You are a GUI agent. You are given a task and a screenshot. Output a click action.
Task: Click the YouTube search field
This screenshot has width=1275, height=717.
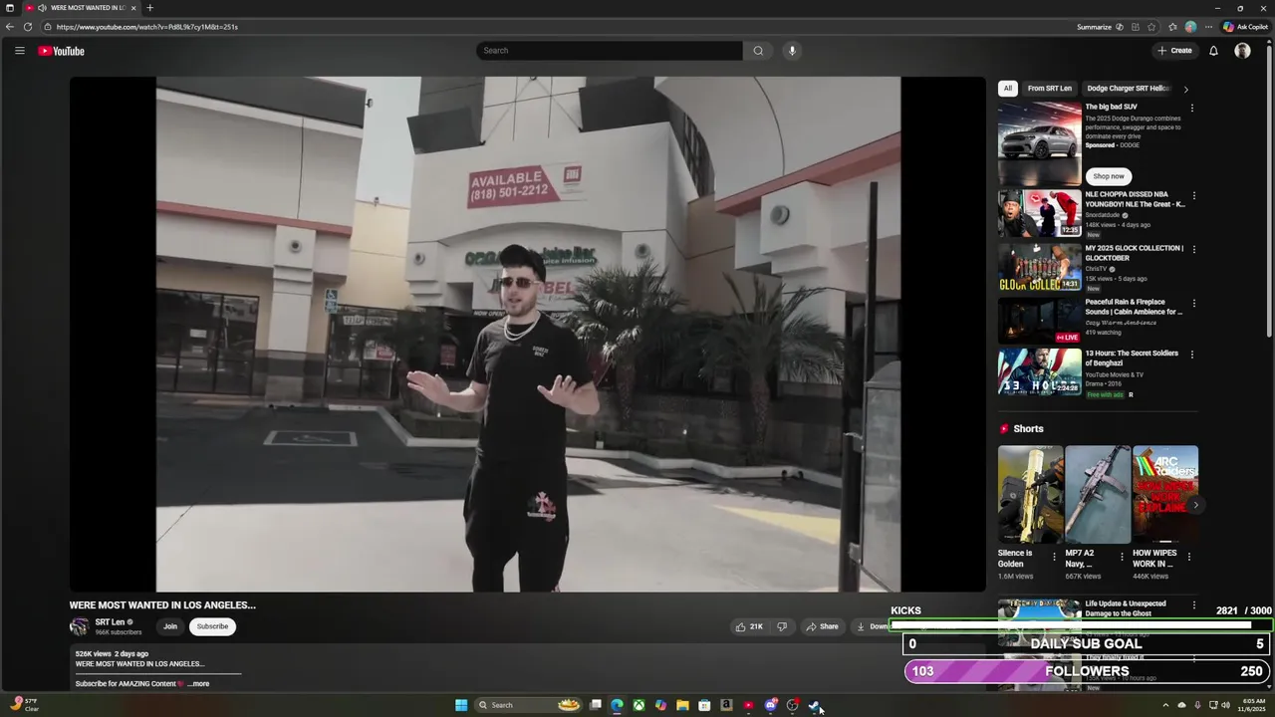[609, 51]
